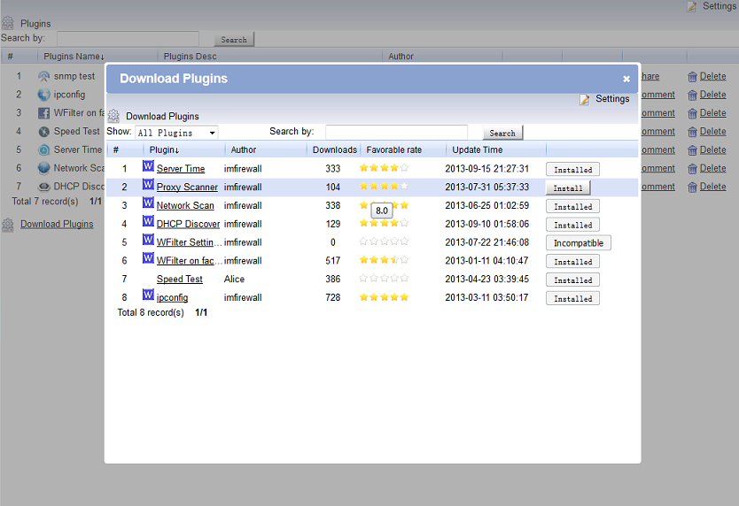
Task: Click the empty star rating of Speed Test
Action: [384, 278]
